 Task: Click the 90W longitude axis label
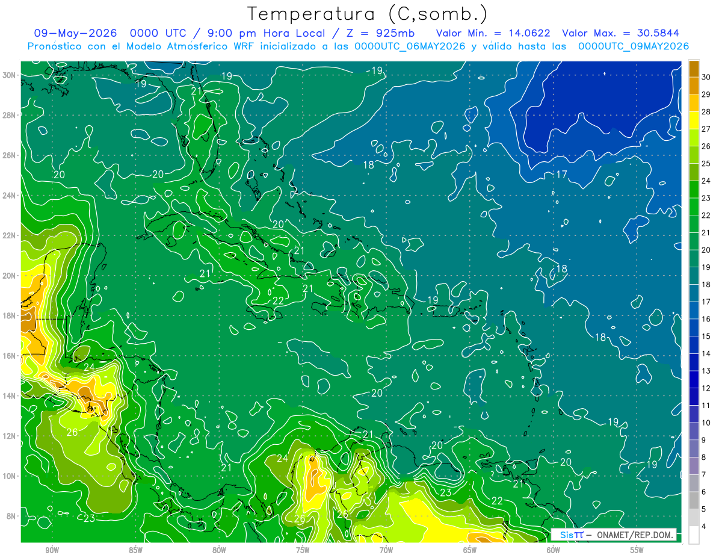tap(52, 550)
